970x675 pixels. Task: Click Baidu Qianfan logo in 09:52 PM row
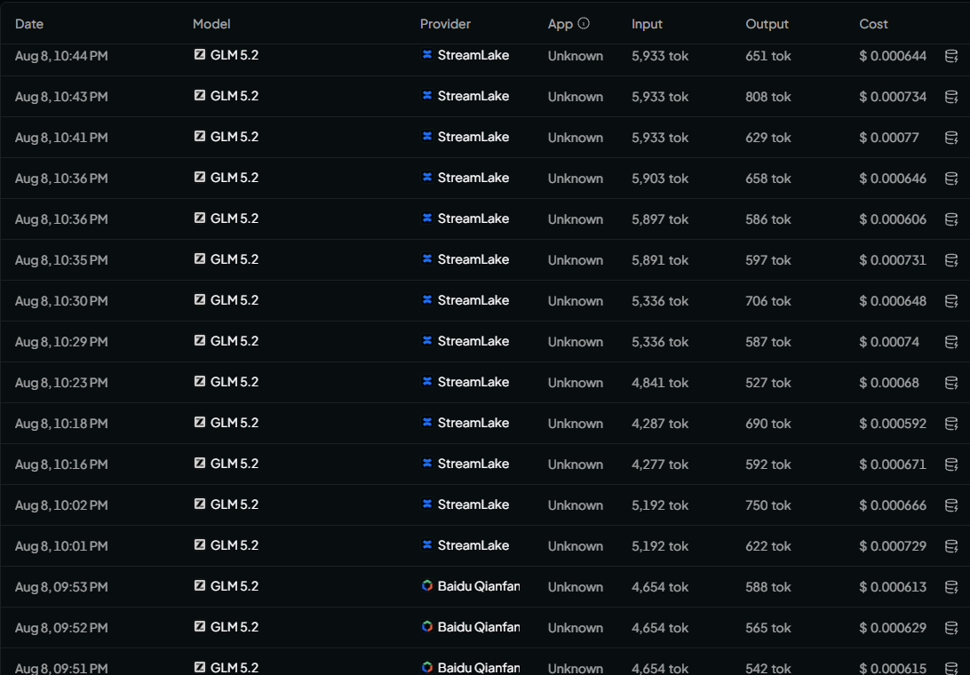[x=427, y=626]
